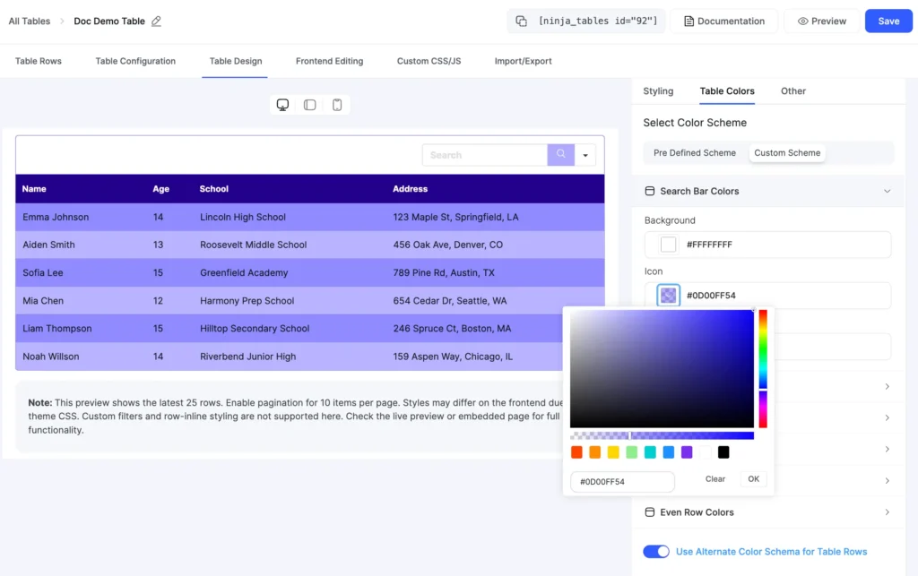Click the [ninja_tables id="92"] shortcode text

point(598,21)
